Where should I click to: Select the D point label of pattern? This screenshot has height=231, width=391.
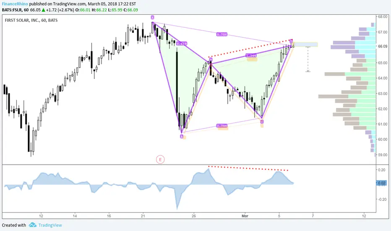pyautogui.click(x=291, y=41)
